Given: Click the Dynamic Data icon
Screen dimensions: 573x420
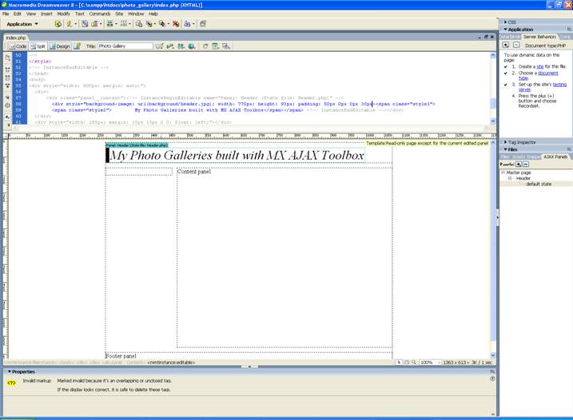Looking at the screenshot, I should point(69,24).
